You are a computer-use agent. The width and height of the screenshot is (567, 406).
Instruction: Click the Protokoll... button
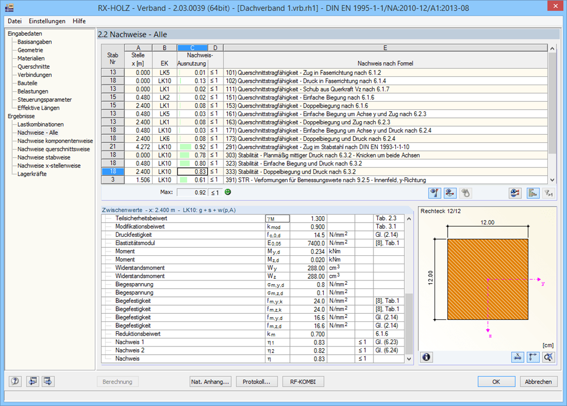click(256, 382)
